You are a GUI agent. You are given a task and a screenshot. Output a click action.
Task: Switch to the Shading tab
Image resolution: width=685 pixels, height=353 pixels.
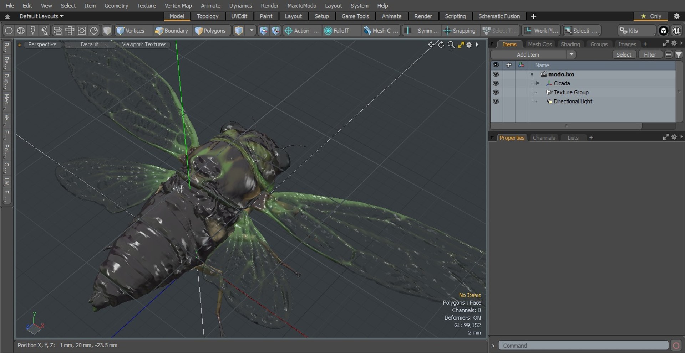point(570,44)
